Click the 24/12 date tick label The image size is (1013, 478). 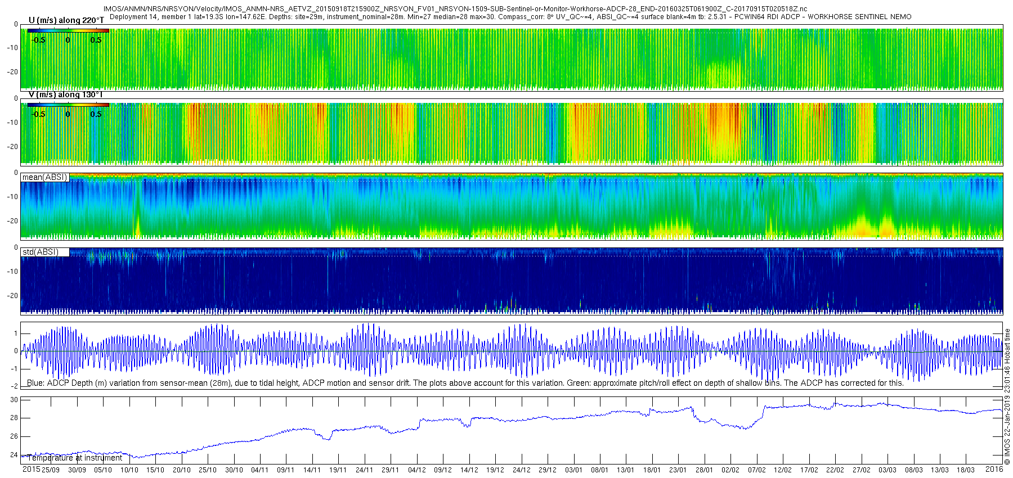(521, 470)
